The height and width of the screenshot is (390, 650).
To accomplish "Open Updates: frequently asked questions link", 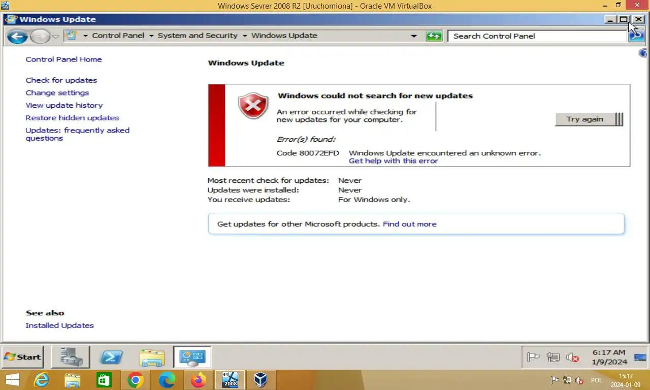I will 77,134.
